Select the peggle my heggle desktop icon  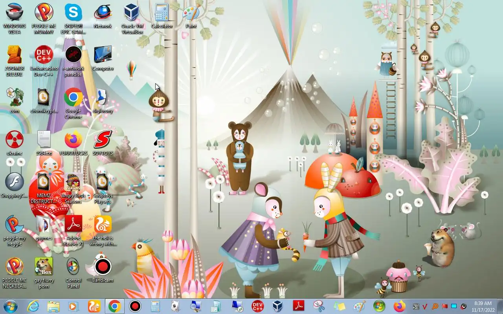coord(15,230)
